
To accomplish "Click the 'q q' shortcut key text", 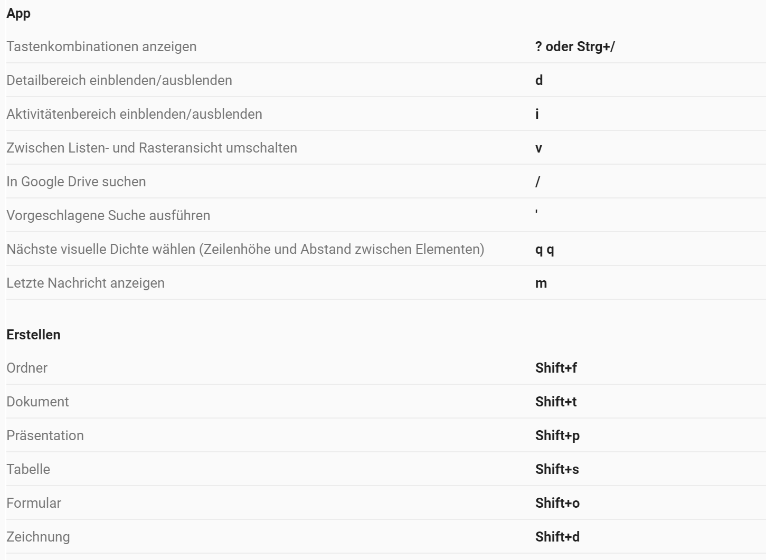I will tap(544, 250).
